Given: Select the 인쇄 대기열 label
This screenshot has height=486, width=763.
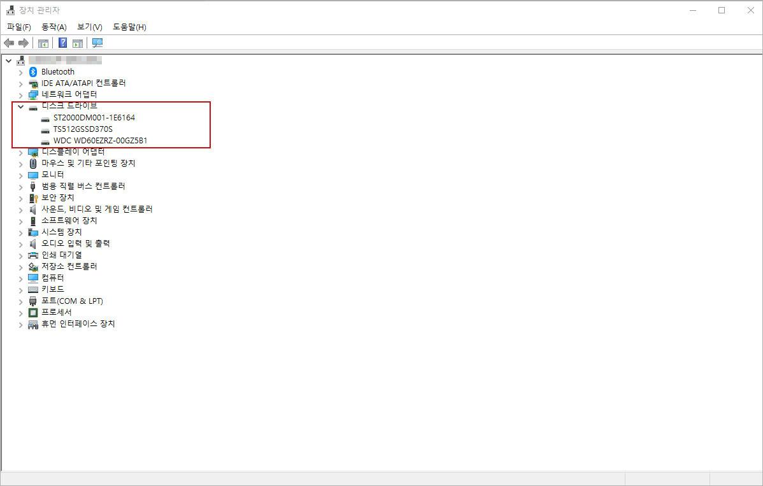Looking at the screenshot, I should pos(61,255).
